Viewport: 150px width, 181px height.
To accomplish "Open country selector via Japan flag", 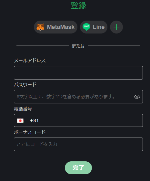I will 20,121.
